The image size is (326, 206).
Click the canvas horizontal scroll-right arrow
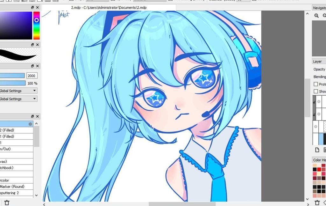pos(308,204)
